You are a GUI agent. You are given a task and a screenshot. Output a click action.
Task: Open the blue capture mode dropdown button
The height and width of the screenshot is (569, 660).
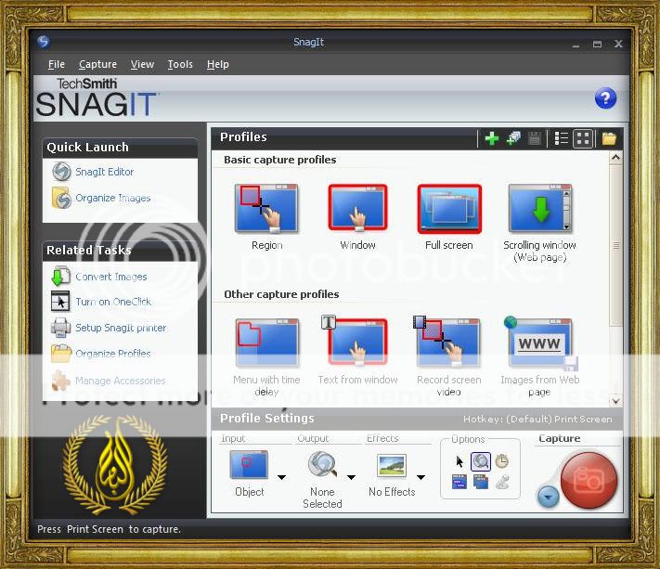548,497
